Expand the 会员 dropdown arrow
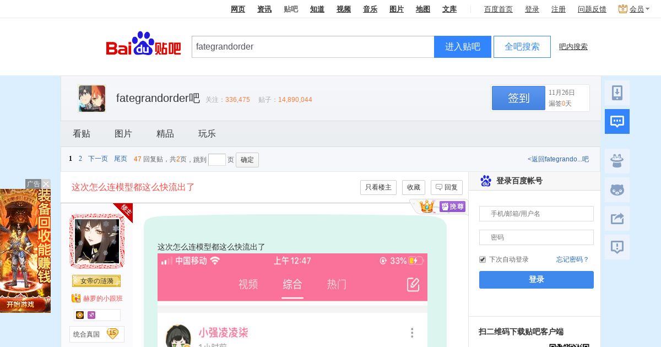This screenshot has width=661, height=347. (648, 9)
